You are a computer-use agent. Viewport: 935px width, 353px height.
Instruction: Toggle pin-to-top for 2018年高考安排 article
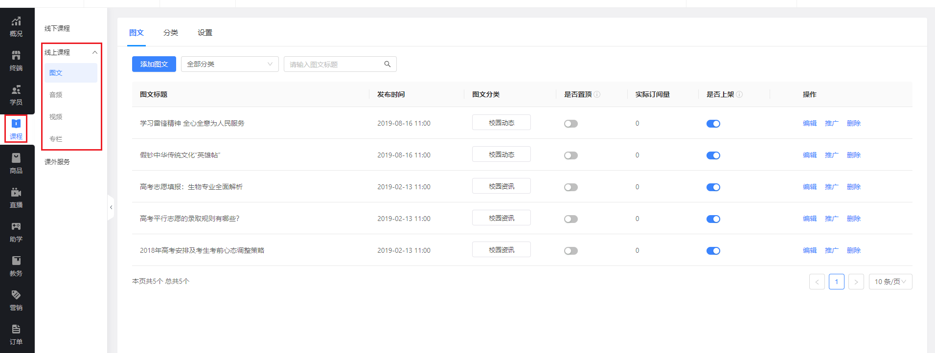point(570,251)
